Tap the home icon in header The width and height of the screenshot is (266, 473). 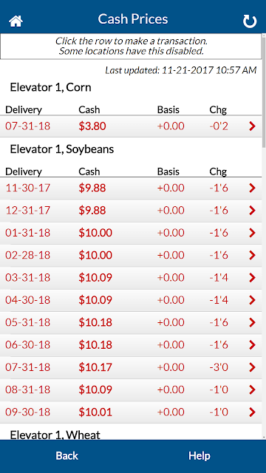point(16,21)
